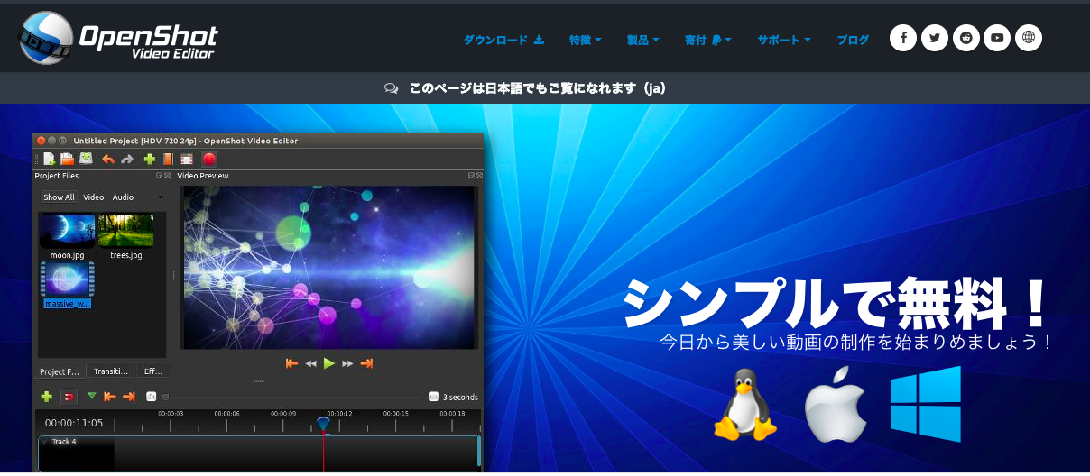
Task: Open the Twitter social icon
Action: click(x=935, y=38)
